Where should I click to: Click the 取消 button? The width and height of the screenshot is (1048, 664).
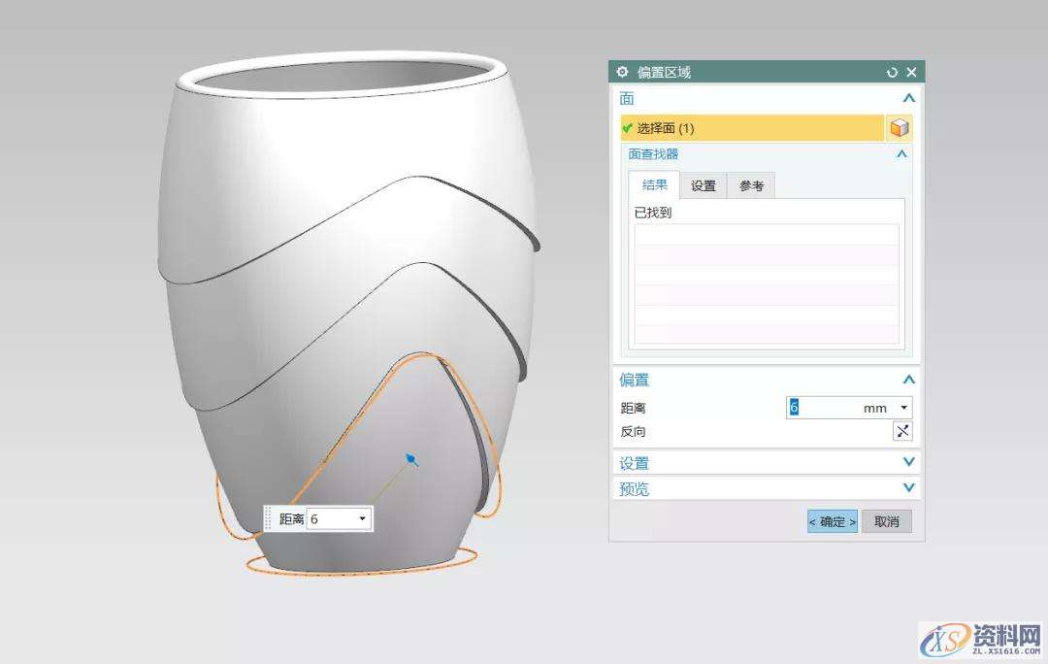coord(886,521)
